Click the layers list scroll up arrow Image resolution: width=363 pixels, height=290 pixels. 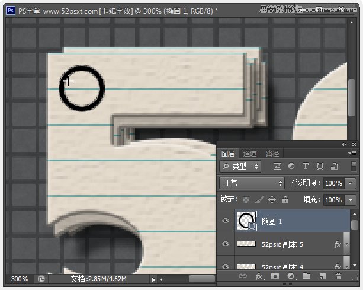(355, 214)
